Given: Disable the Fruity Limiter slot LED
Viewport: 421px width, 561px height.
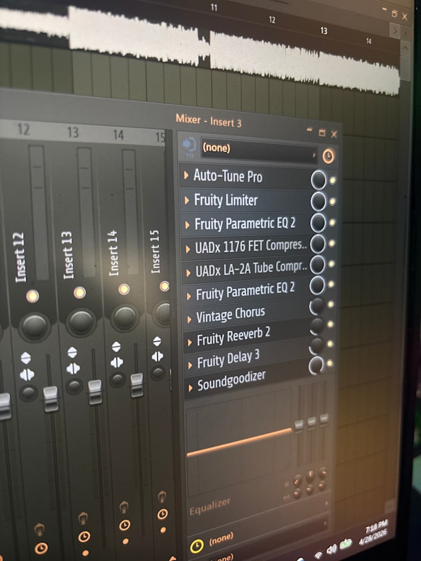Looking at the screenshot, I should [332, 202].
